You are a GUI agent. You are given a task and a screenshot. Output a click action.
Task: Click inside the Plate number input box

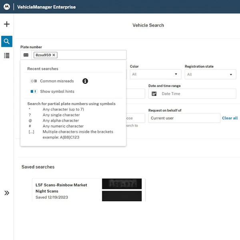click(x=92, y=55)
